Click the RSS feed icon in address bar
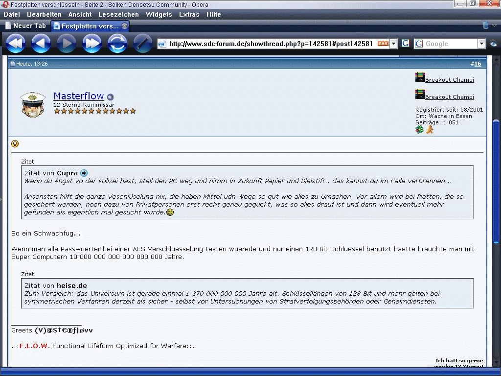Image resolution: width=501 pixels, height=376 pixels. pos(383,44)
